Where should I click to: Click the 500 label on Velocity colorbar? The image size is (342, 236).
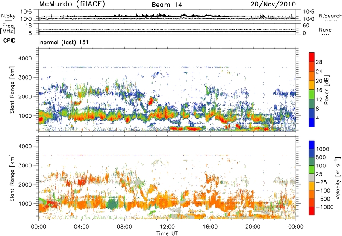point(321,157)
